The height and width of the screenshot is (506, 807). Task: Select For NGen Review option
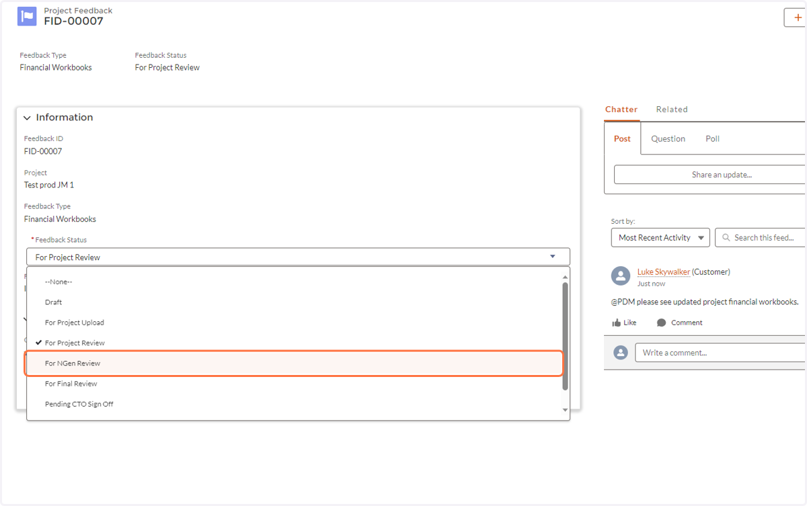coord(293,364)
